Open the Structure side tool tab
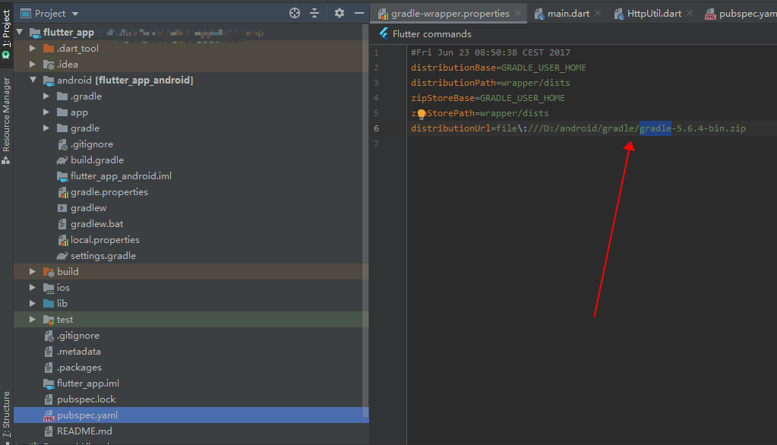 (x=6, y=415)
